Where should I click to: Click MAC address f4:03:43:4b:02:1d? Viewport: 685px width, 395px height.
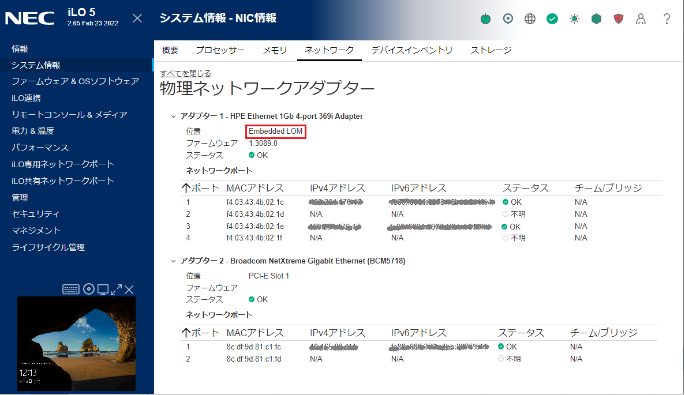(x=255, y=215)
